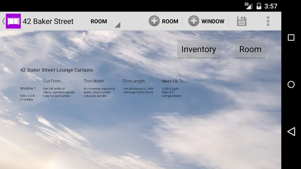Select the 'Cut From...' column header

click(x=53, y=81)
